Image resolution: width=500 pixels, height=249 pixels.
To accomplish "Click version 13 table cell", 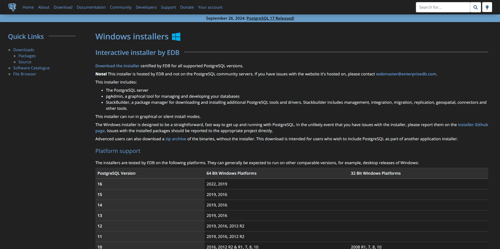I will (150, 216).
